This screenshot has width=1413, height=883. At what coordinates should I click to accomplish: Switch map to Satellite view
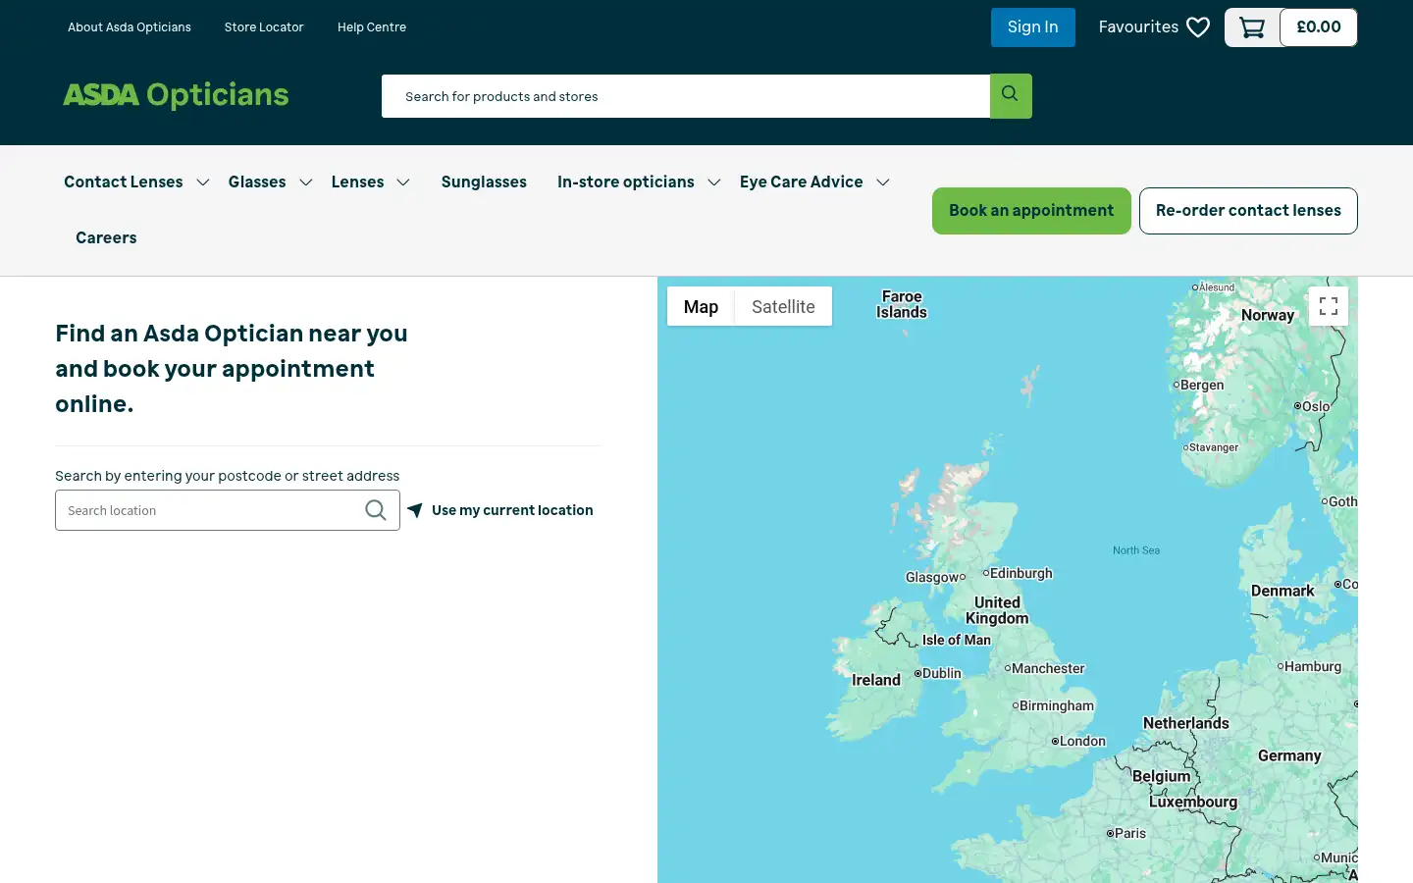tap(783, 306)
